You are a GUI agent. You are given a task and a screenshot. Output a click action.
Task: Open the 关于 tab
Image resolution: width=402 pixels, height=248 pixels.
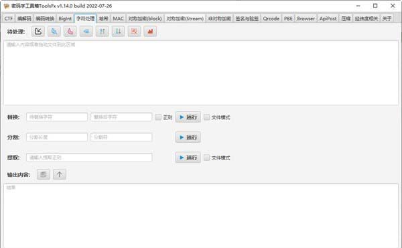387,19
